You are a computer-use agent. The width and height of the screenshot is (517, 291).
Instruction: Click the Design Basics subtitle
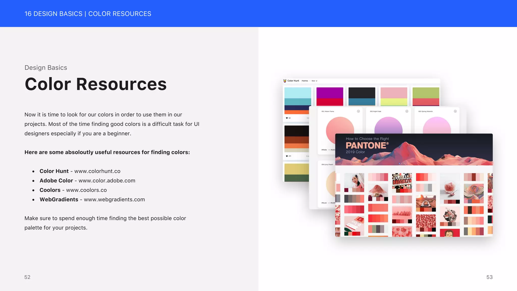(46, 68)
